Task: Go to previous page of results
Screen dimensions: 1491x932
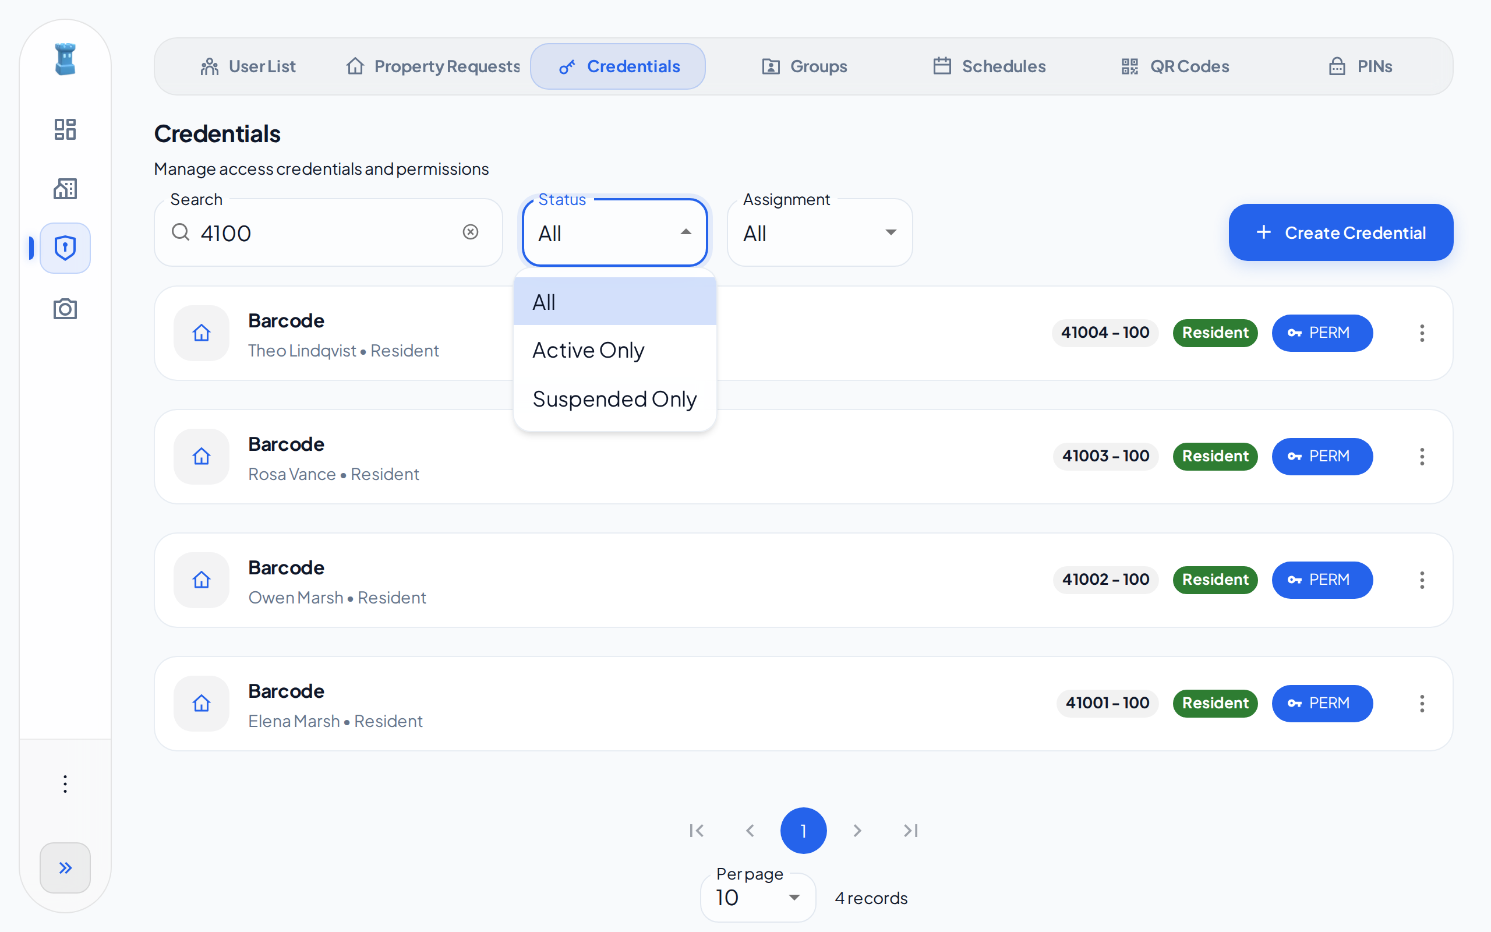Action: [x=750, y=831]
